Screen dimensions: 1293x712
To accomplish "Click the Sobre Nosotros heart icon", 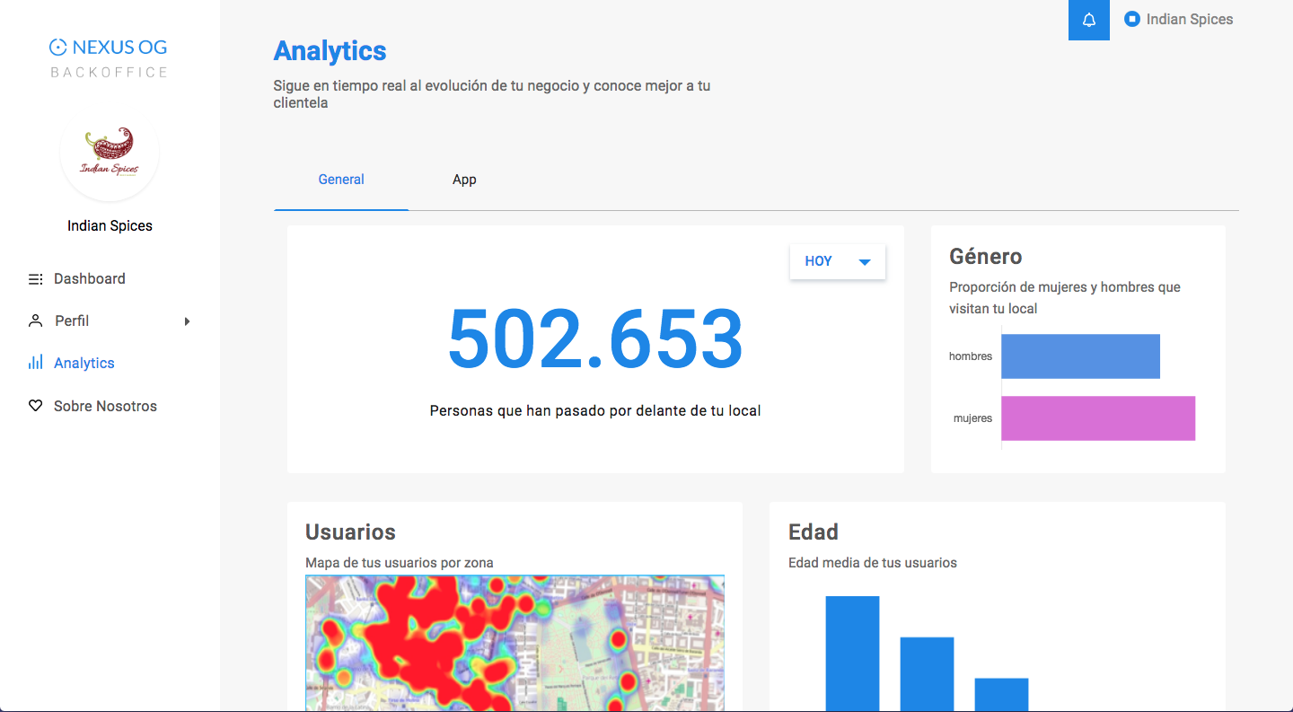I will point(35,406).
